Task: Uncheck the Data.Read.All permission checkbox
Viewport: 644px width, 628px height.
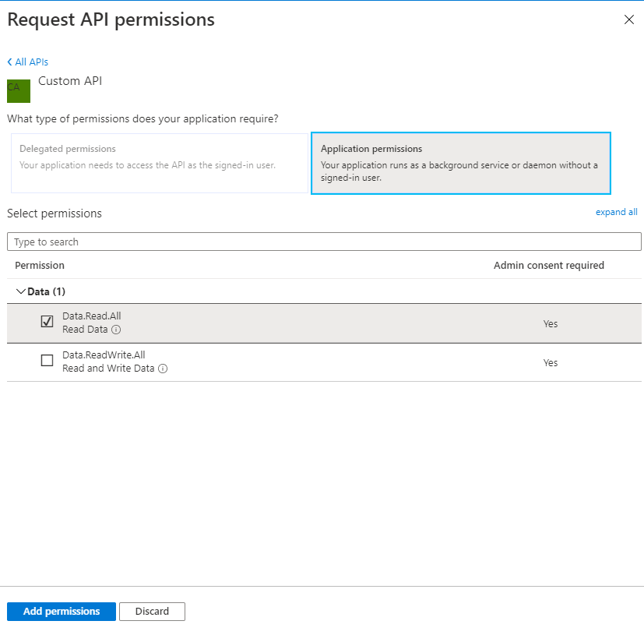Action: (x=47, y=321)
